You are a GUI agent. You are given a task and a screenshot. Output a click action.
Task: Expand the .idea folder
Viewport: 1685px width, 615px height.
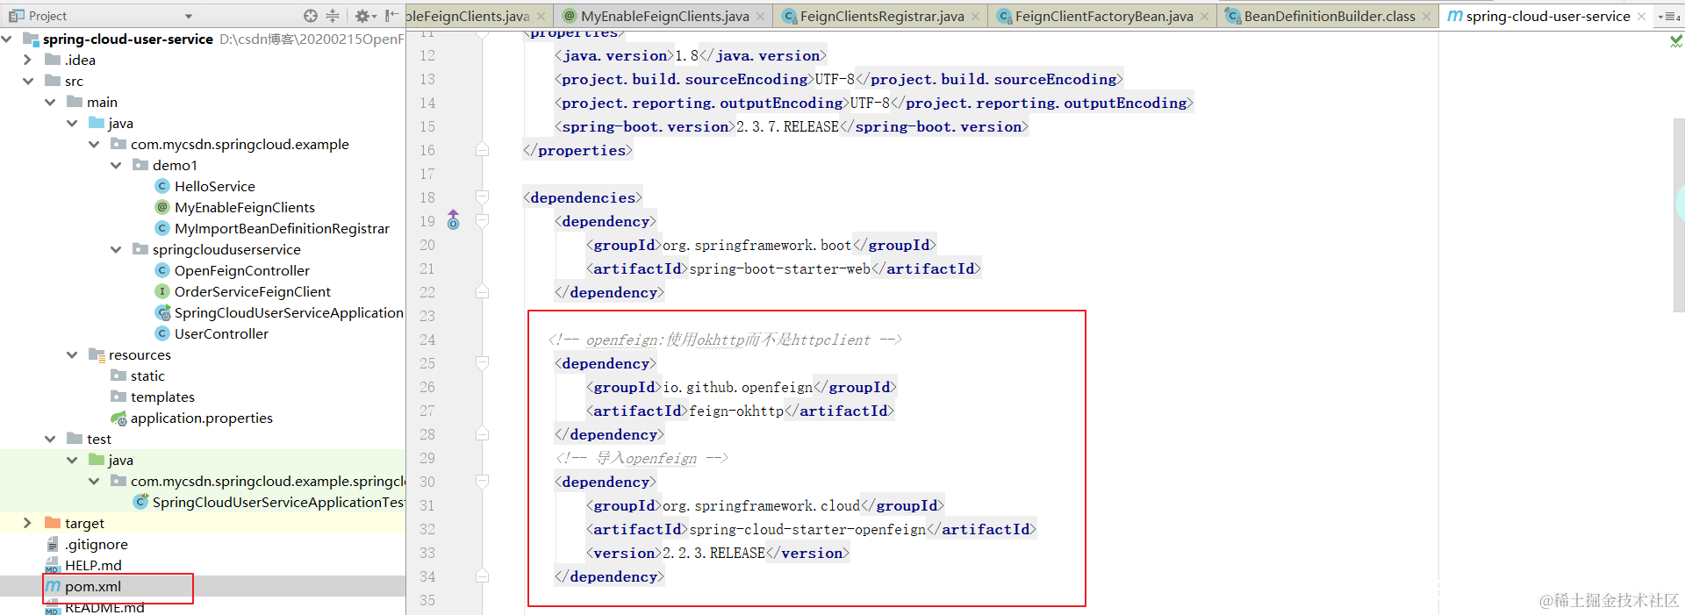click(27, 60)
